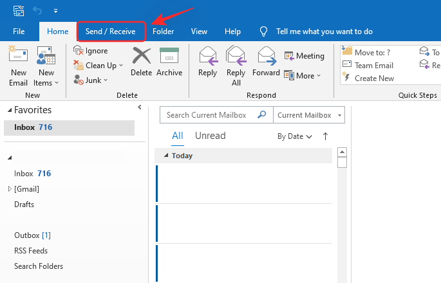
Task: Toggle sort order with the arrow
Action: click(325, 136)
